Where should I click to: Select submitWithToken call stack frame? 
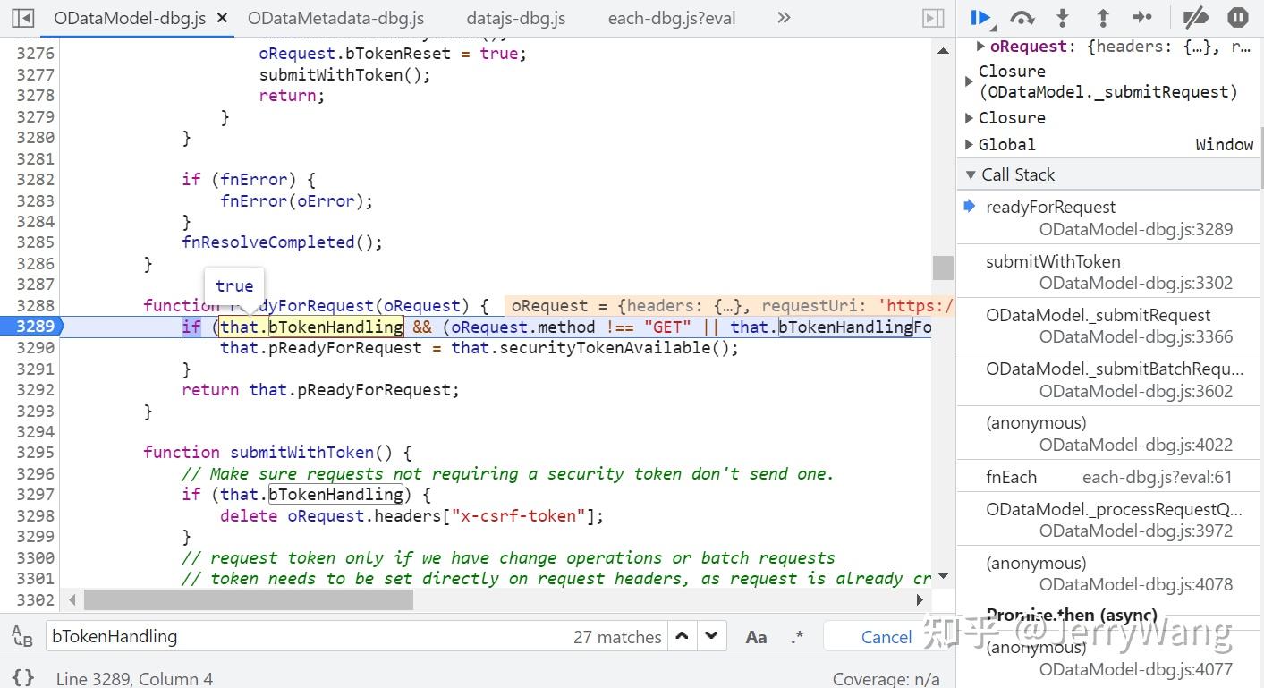[1109, 272]
